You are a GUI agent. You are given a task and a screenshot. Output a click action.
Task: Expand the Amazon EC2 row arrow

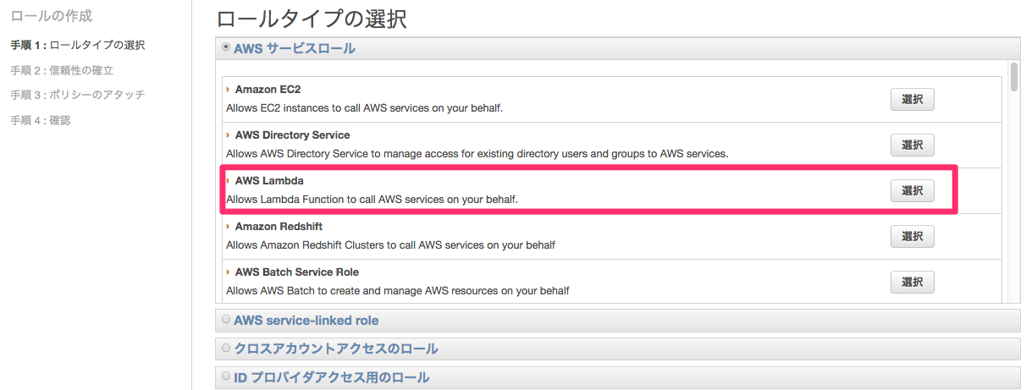click(228, 89)
